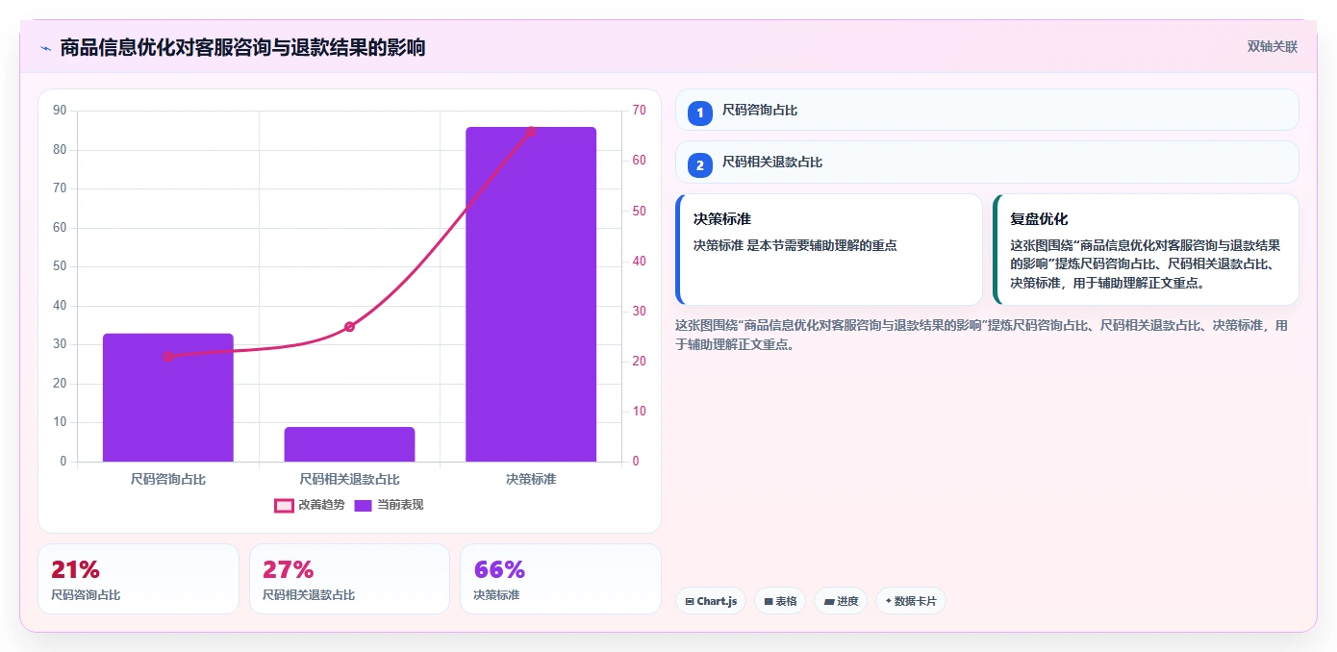Image resolution: width=1337 pixels, height=652 pixels.
Task: Click the 27% 尺码相关退款占比 stat card
Action: [349, 579]
